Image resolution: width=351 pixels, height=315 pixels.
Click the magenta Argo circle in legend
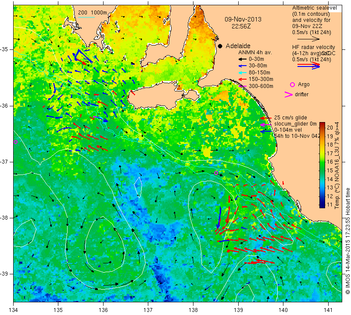292,84
